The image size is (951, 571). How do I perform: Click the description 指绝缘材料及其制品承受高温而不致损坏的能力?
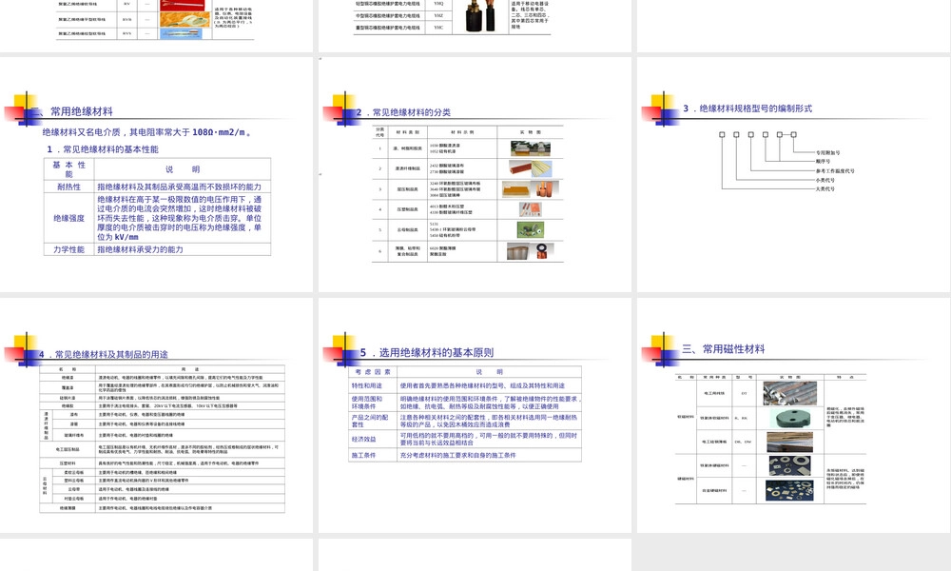click(x=180, y=187)
